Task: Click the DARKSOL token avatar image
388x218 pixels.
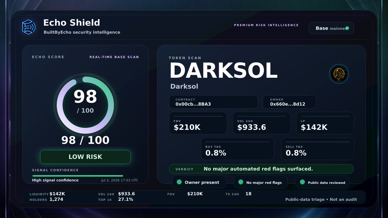Action: (x=339, y=74)
